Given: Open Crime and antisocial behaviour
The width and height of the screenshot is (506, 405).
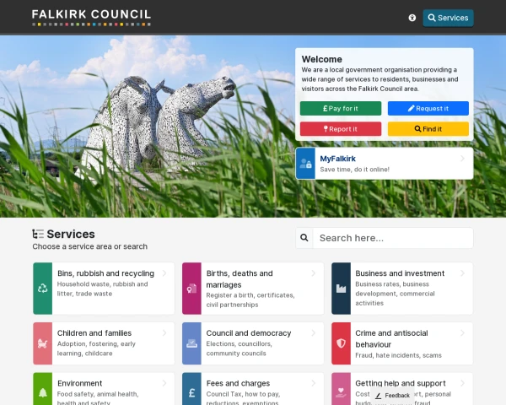Looking at the screenshot, I should tap(391, 339).
